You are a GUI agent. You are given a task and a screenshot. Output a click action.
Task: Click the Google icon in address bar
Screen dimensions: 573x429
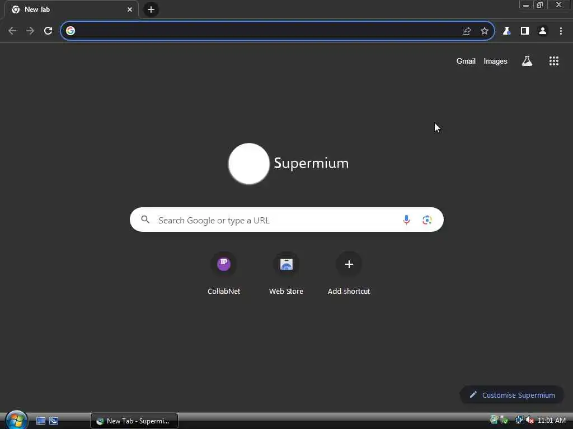pos(71,31)
